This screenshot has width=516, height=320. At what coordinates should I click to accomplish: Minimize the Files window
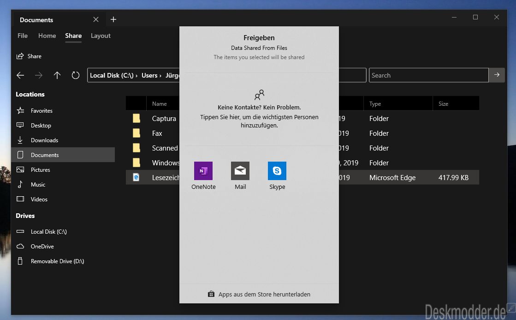click(x=454, y=17)
